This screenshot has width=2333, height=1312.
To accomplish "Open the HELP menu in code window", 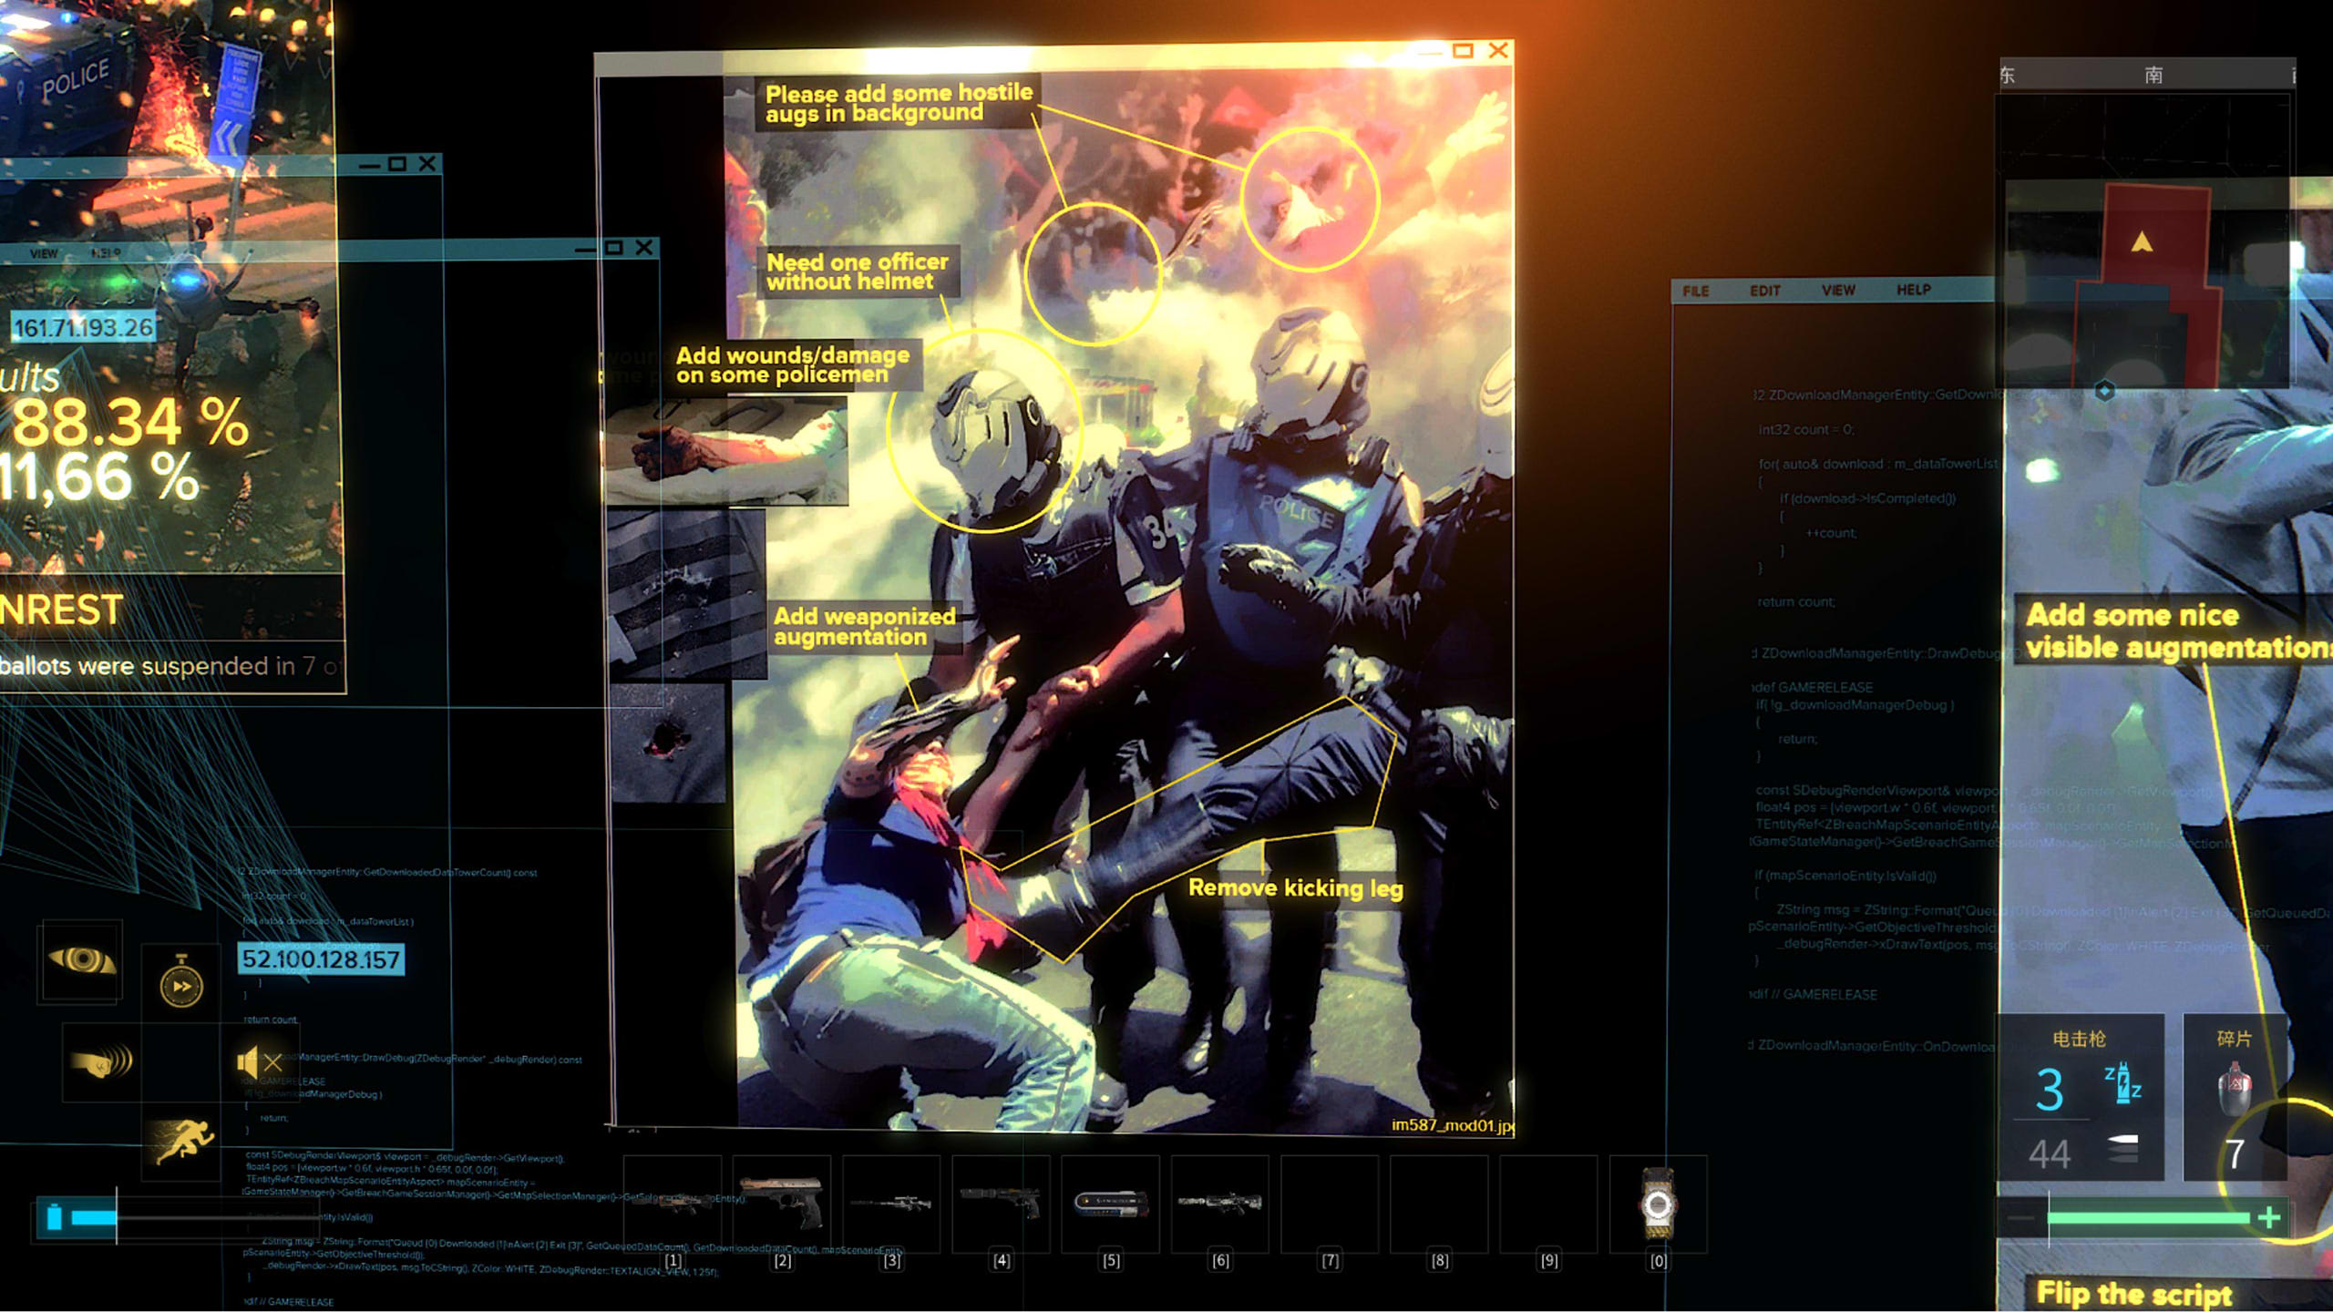I will point(1913,290).
